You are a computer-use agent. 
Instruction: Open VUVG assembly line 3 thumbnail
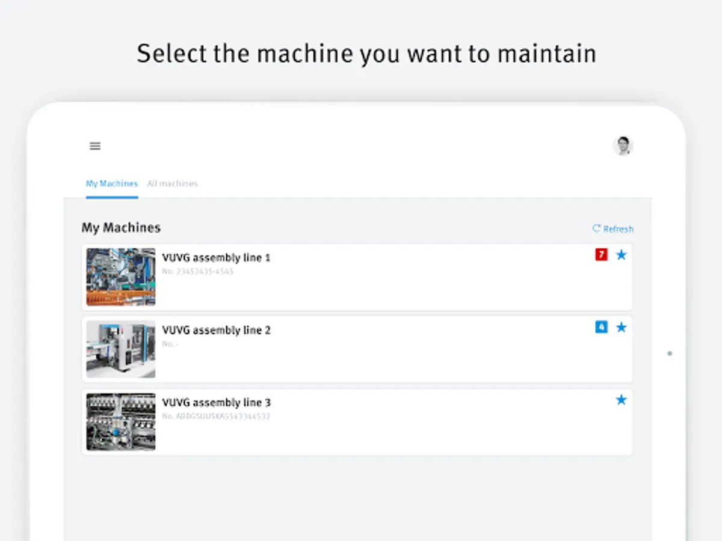(x=121, y=422)
